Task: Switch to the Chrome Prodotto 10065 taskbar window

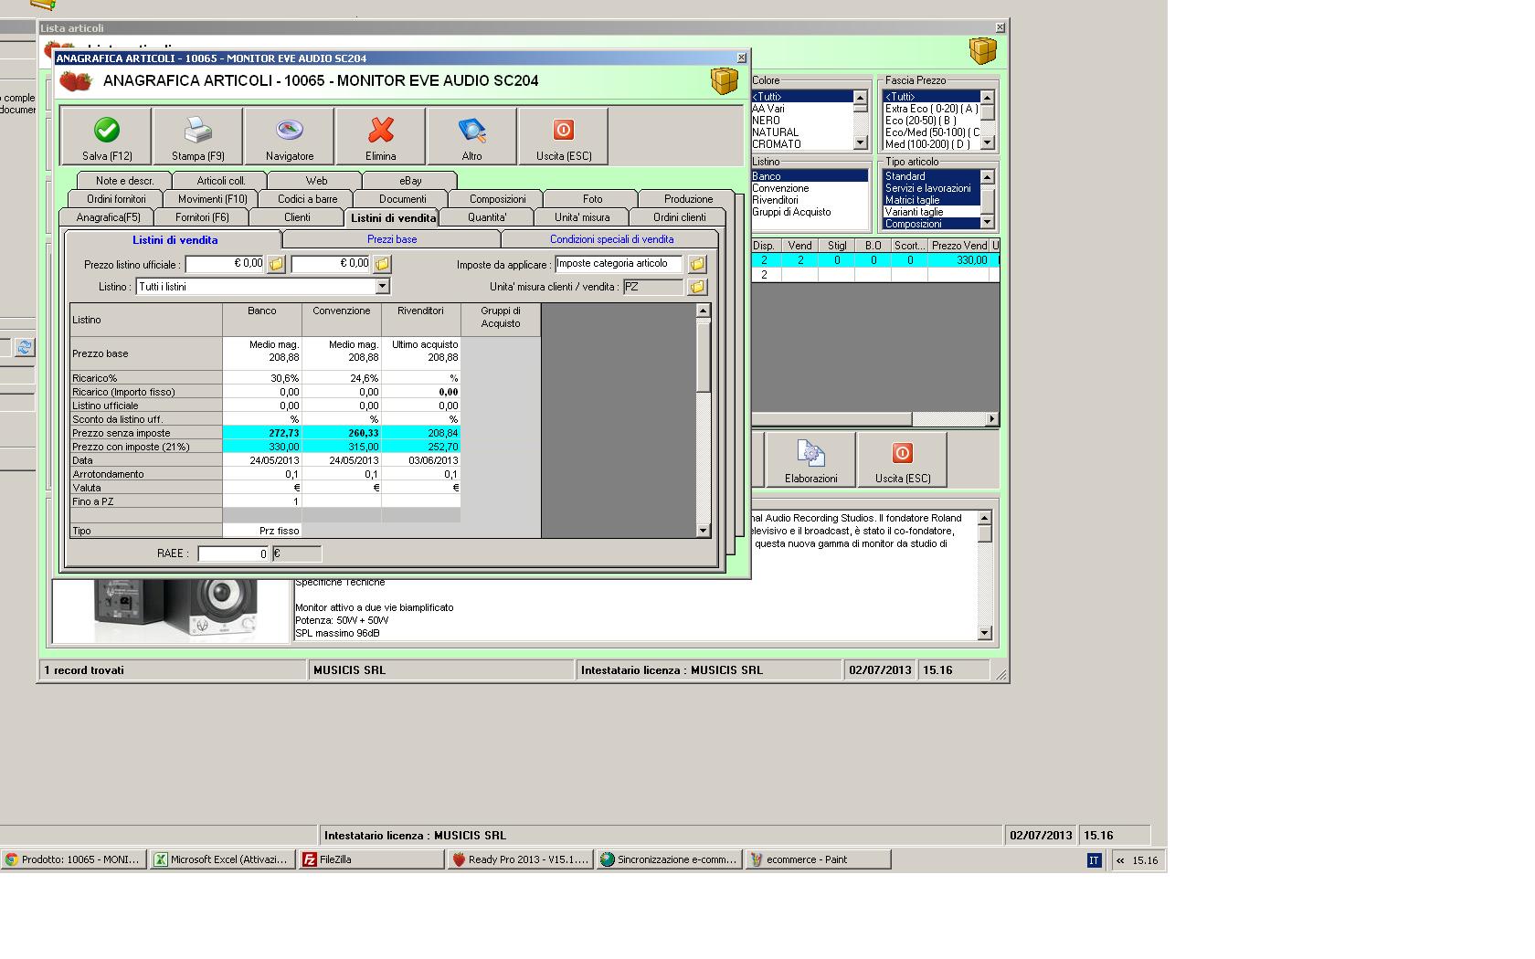Action: pos(74,859)
